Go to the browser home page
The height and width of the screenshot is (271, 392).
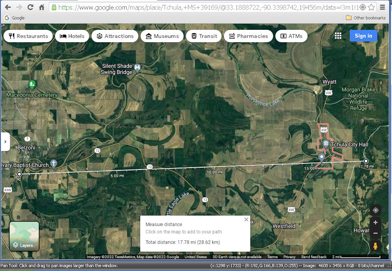pos(41,7)
